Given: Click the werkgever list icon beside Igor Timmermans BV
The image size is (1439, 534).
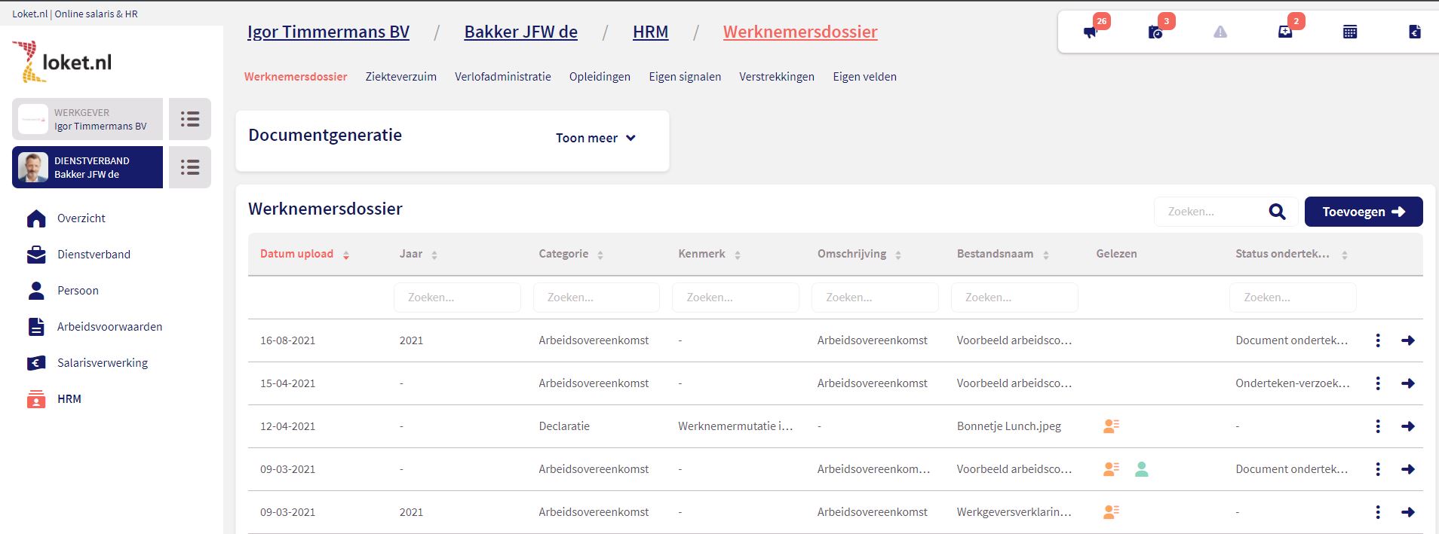Looking at the screenshot, I should click(190, 119).
